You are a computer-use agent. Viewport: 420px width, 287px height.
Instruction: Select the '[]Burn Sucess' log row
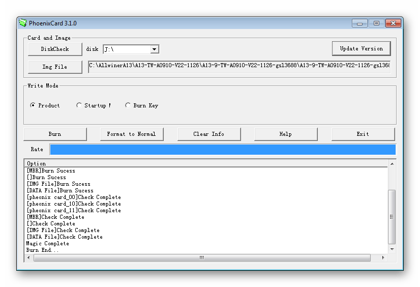click(x=206, y=178)
